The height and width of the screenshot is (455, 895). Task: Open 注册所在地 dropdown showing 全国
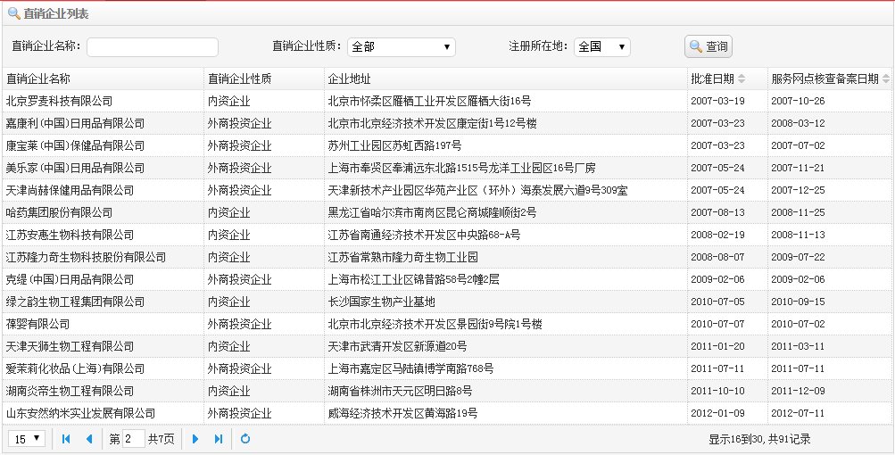602,46
